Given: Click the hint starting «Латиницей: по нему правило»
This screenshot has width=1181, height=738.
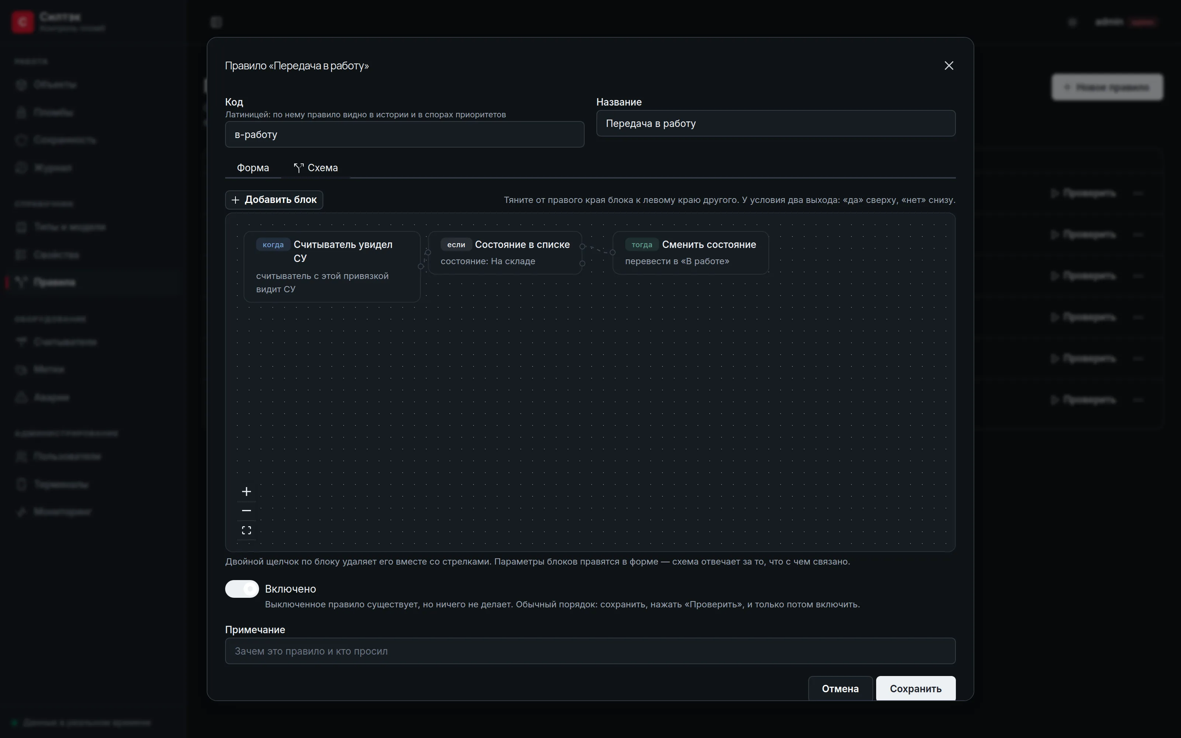Looking at the screenshot, I should pyautogui.click(x=365, y=114).
